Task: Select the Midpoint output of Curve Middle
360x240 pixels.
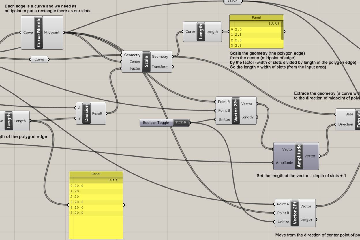Action: (52, 32)
